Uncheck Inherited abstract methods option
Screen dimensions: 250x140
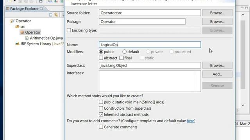(101, 114)
